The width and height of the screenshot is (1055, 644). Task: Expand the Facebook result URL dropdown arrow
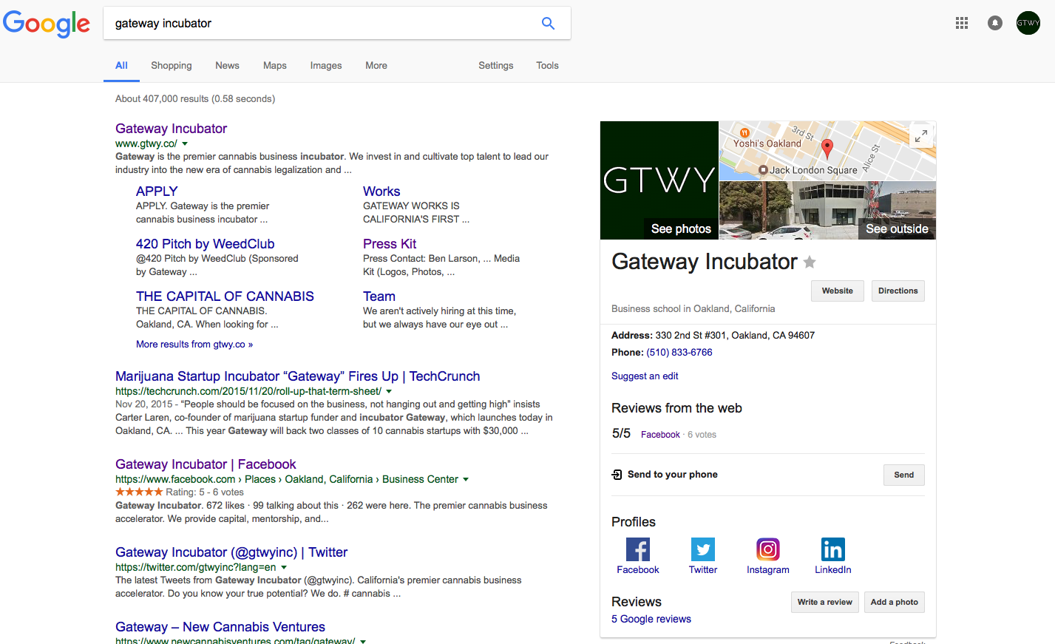466,480
